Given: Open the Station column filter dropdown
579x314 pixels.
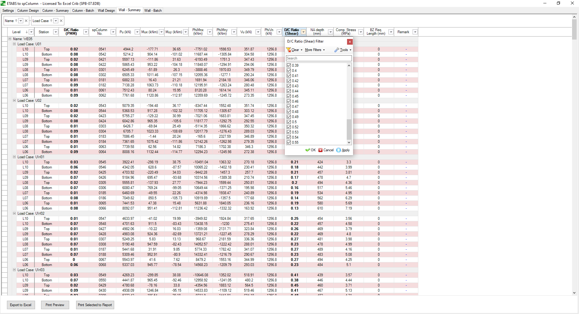Looking at the screenshot, I should click(56, 32).
